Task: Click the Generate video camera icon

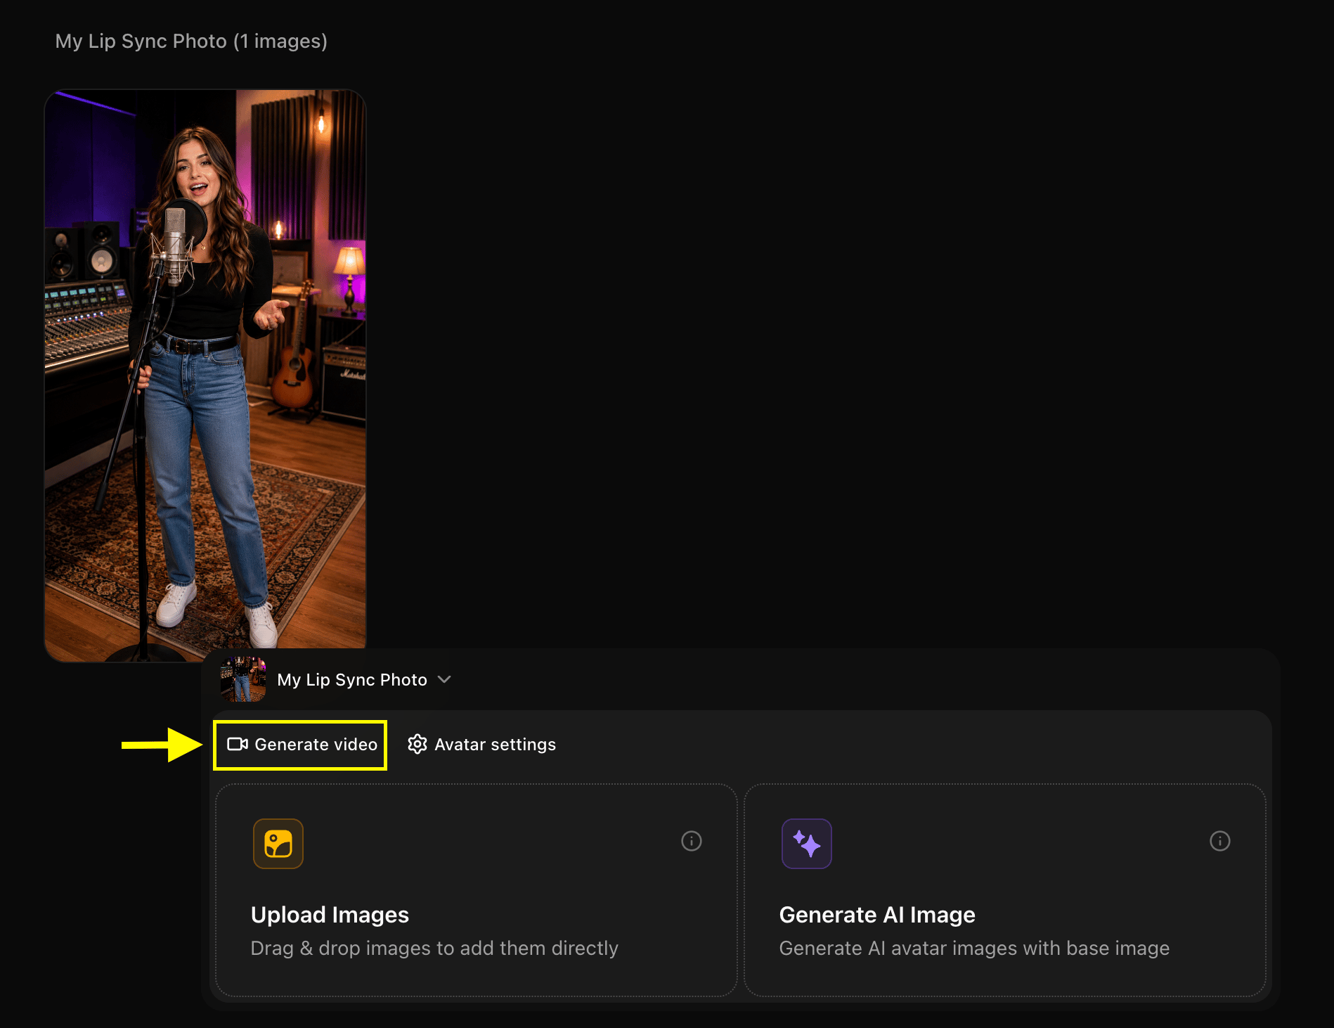Action: click(x=238, y=744)
